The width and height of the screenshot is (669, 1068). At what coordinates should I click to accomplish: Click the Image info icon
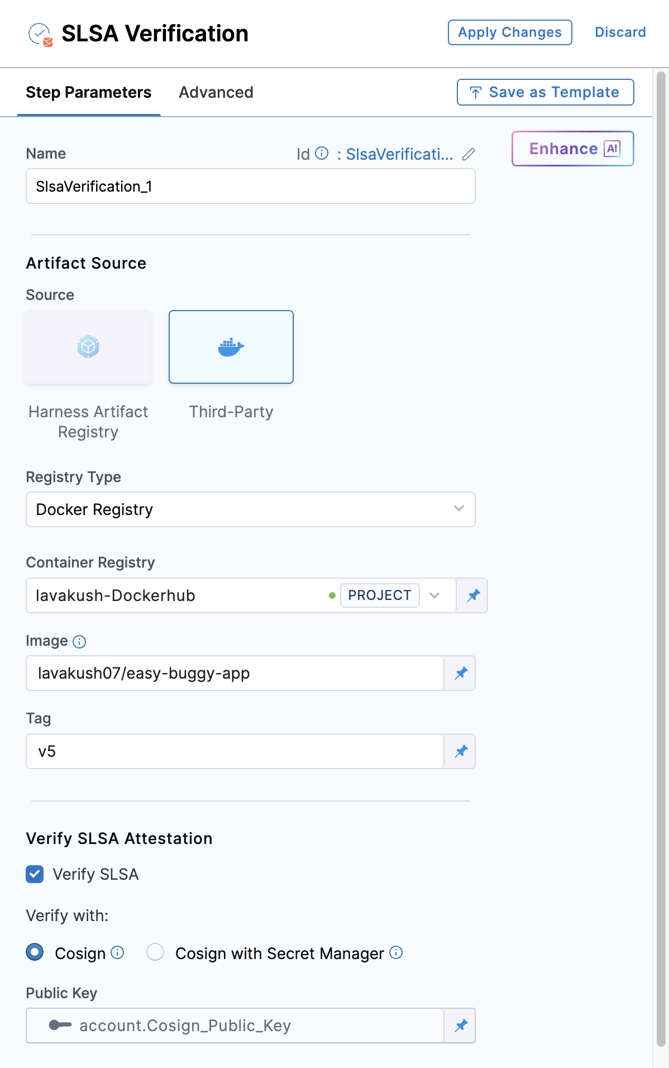click(79, 642)
